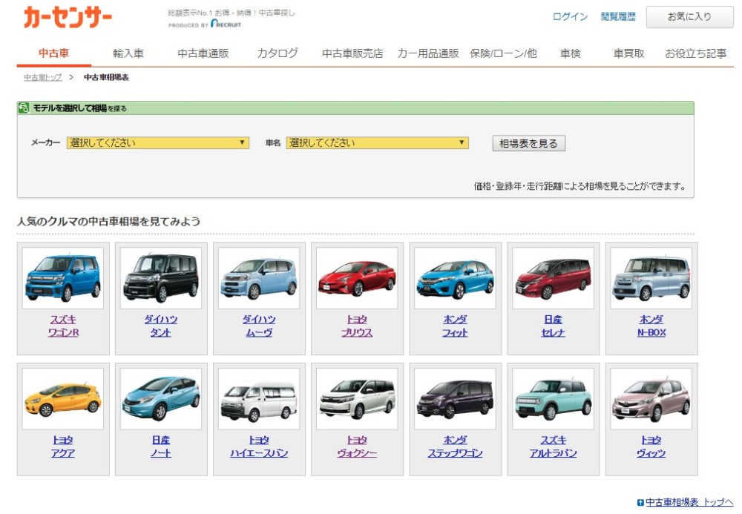Click the Suzuki Wagon R car image
Viewport: 742px width, 514px height.
click(x=63, y=278)
